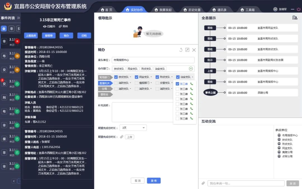Image resolution: width=302 pixels, height=189 pixels.
Task: Click the building icon atop the 全息展示 panel
Action: tap(294, 17)
